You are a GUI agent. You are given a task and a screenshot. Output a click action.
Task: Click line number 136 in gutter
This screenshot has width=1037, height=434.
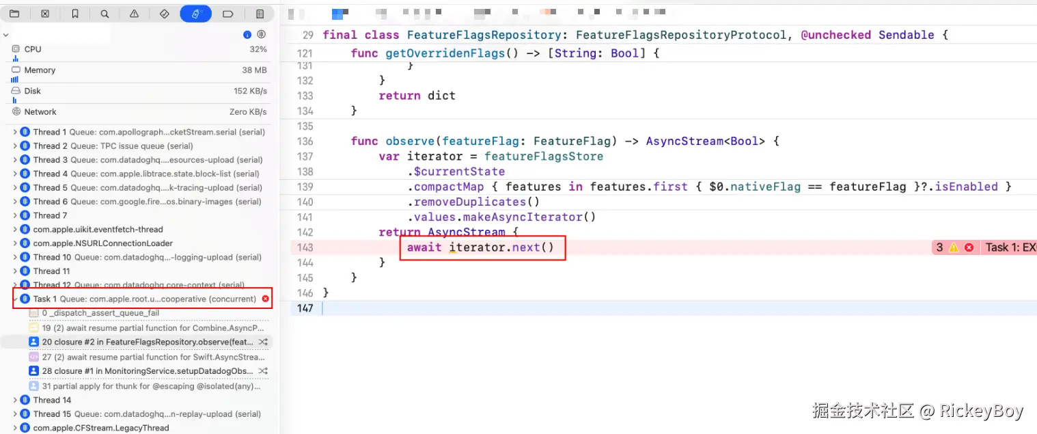tap(305, 141)
